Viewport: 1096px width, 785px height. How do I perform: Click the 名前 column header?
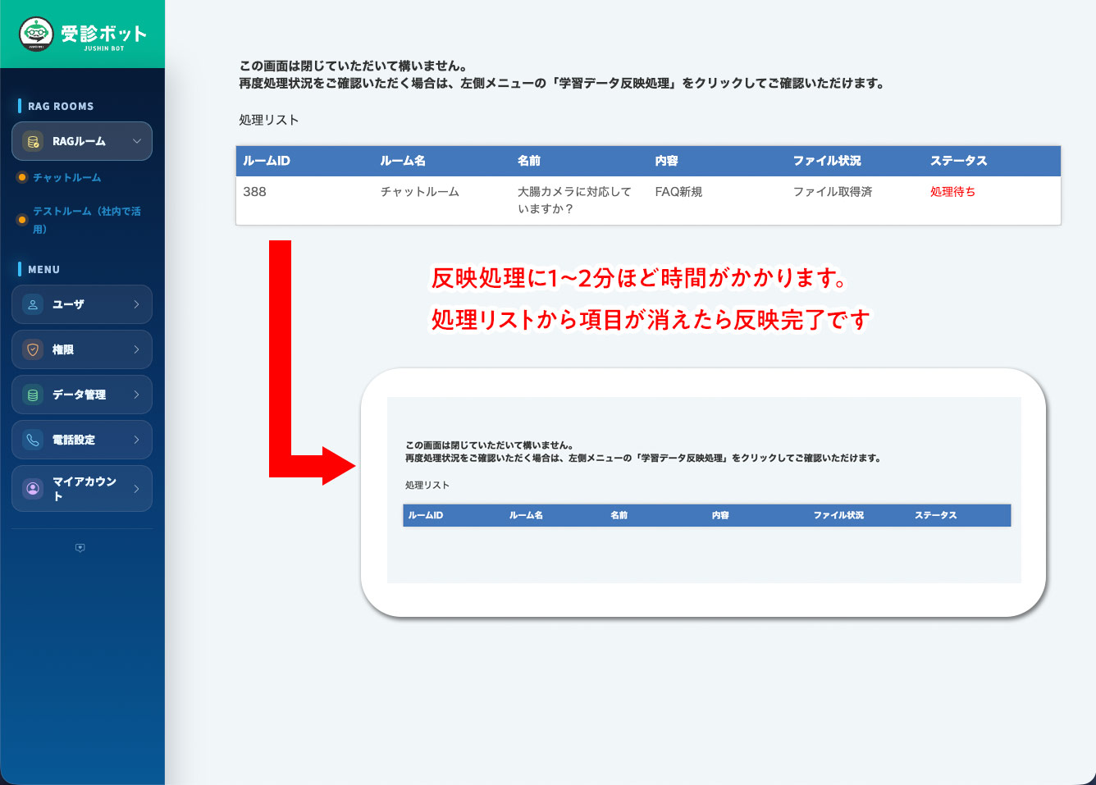click(529, 161)
